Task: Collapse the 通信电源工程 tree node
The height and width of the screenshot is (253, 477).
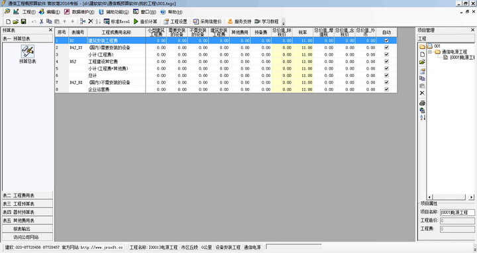Action: [430, 52]
